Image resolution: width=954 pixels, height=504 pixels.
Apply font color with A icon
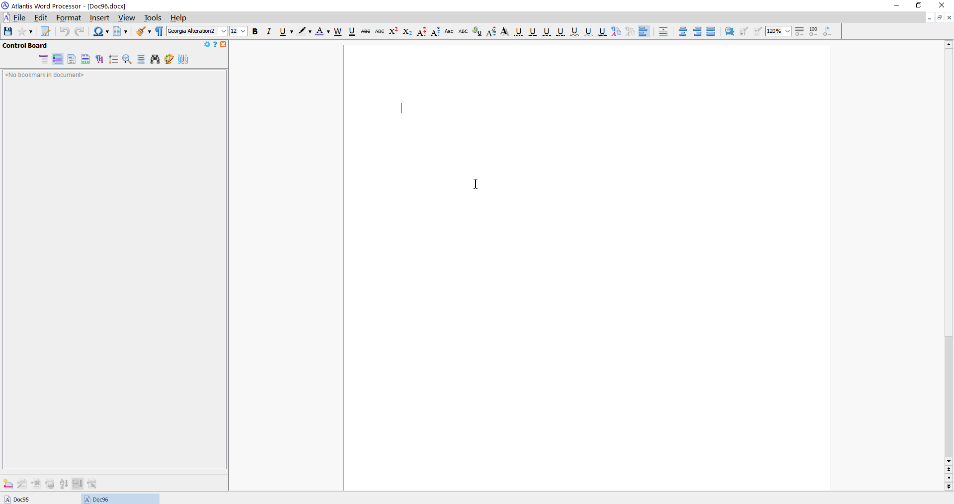tap(320, 31)
